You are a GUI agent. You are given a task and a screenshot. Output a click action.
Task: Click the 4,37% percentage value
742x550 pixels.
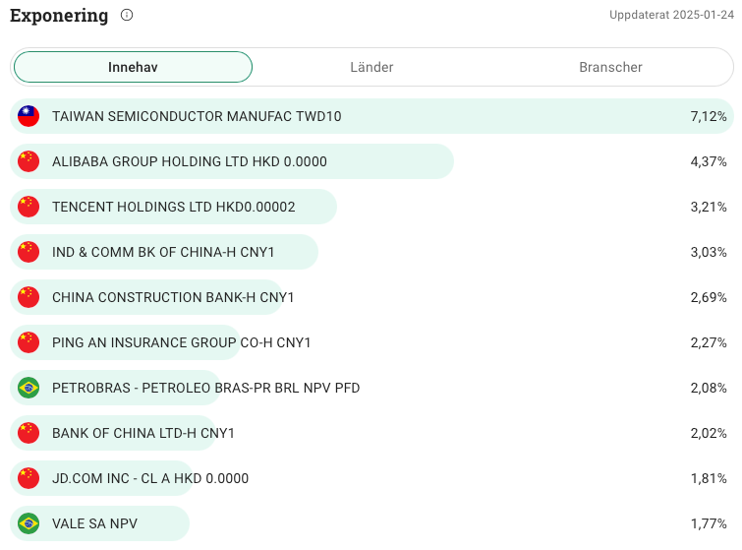pyautogui.click(x=709, y=161)
